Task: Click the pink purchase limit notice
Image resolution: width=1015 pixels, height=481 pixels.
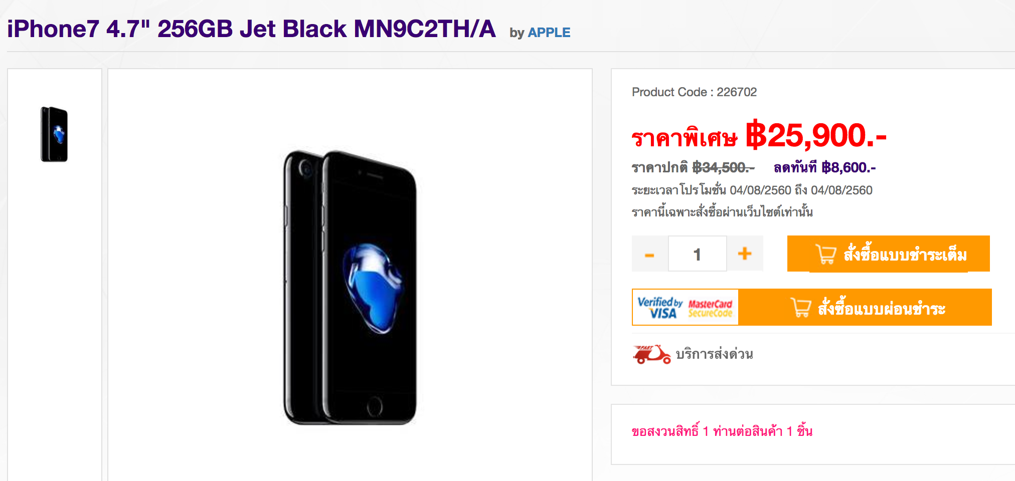Action: (x=722, y=431)
